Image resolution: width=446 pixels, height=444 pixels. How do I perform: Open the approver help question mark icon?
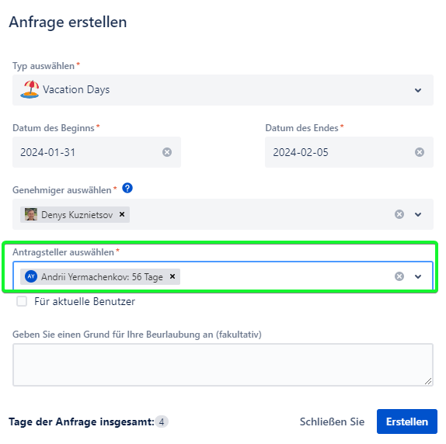point(127,188)
